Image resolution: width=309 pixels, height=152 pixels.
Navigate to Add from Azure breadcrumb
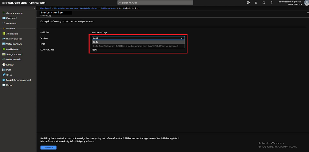pos(108,8)
